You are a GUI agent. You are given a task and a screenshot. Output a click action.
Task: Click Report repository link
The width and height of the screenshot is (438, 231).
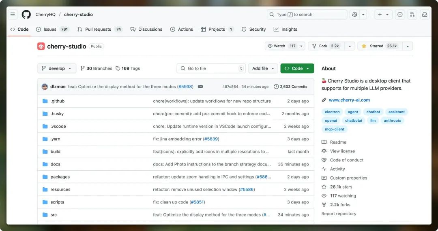pyautogui.click(x=339, y=214)
